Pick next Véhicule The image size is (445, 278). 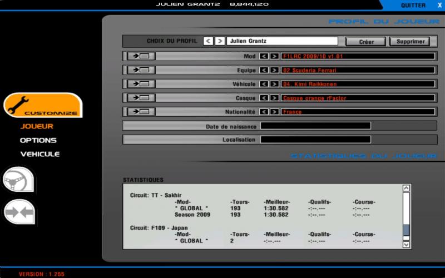274,84
